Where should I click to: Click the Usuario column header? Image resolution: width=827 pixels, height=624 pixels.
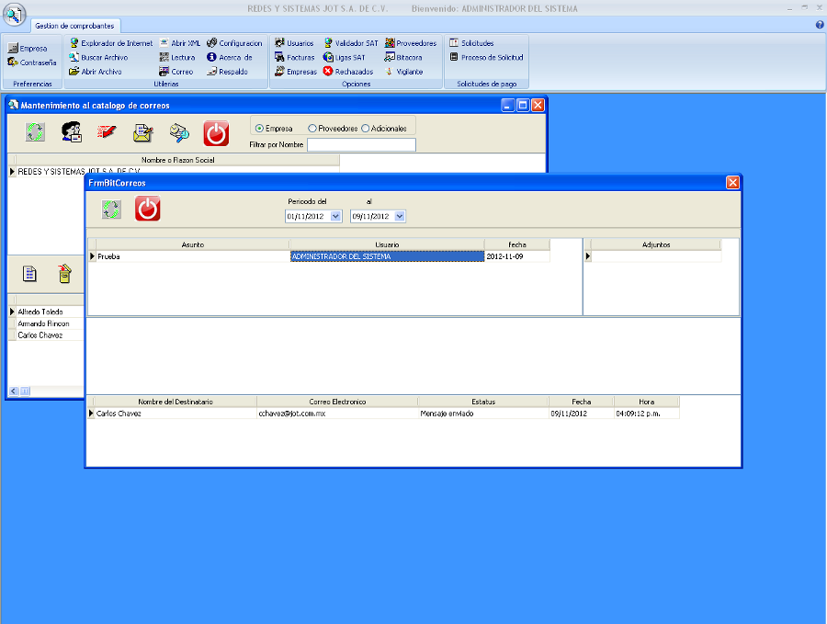pyautogui.click(x=386, y=244)
